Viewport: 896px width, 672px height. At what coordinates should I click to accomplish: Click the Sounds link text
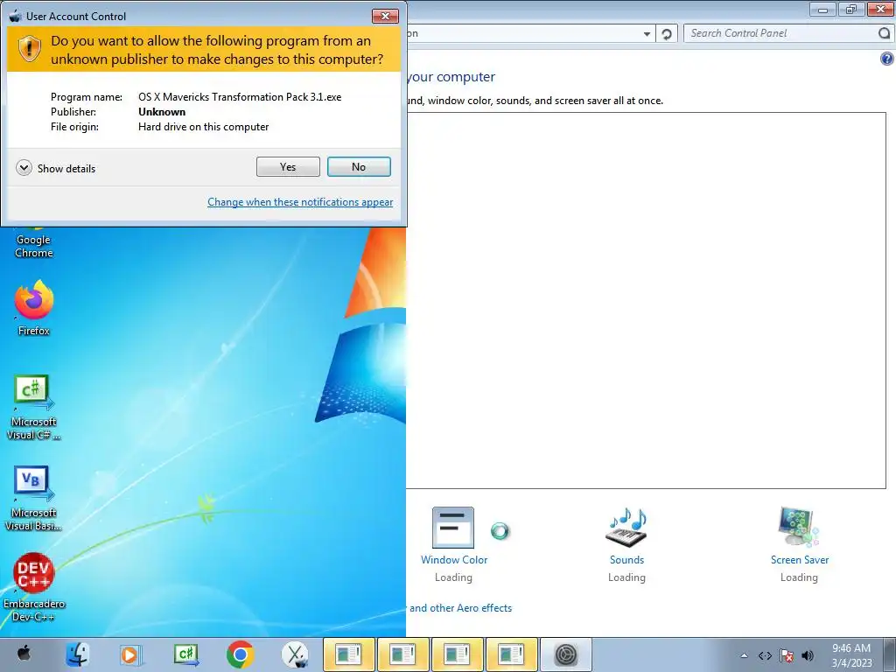click(626, 560)
